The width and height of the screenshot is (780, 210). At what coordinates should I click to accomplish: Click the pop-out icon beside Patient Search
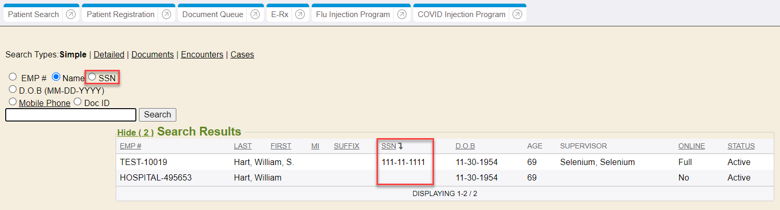click(x=71, y=14)
